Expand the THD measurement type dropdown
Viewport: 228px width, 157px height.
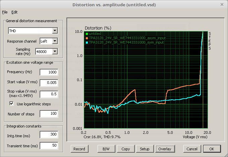[55, 31]
